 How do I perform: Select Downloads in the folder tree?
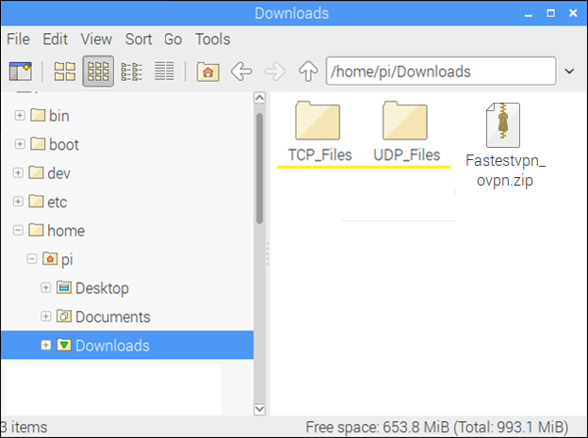[127, 345]
